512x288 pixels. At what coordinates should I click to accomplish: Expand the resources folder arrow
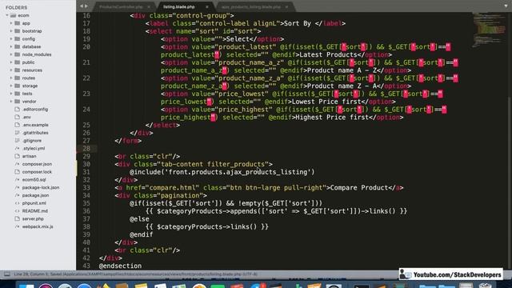[11, 70]
